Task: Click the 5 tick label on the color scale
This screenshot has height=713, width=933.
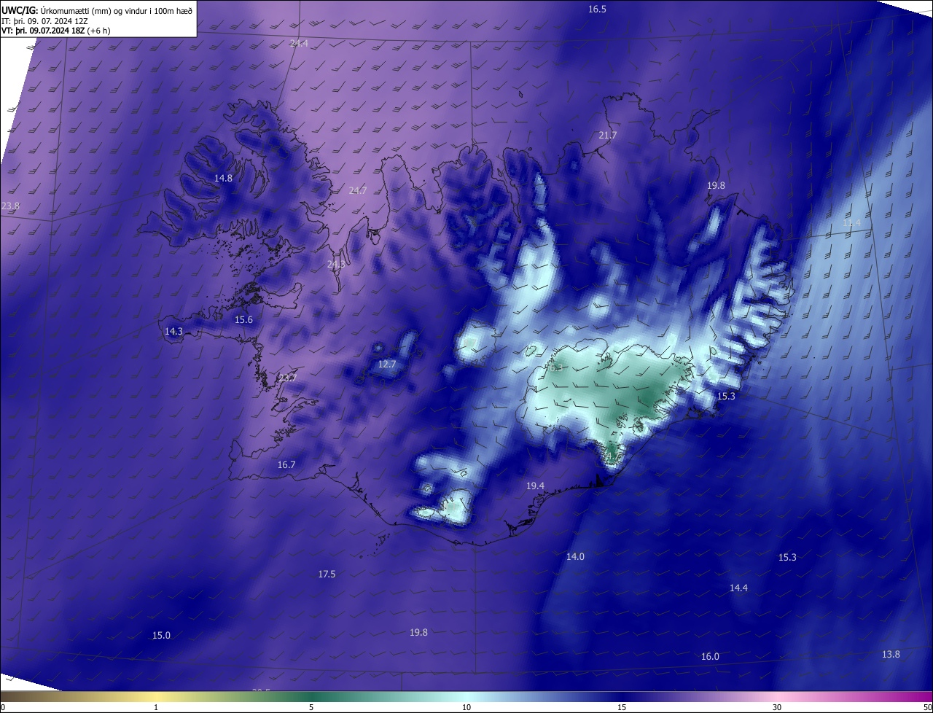Action: click(x=311, y=708)
